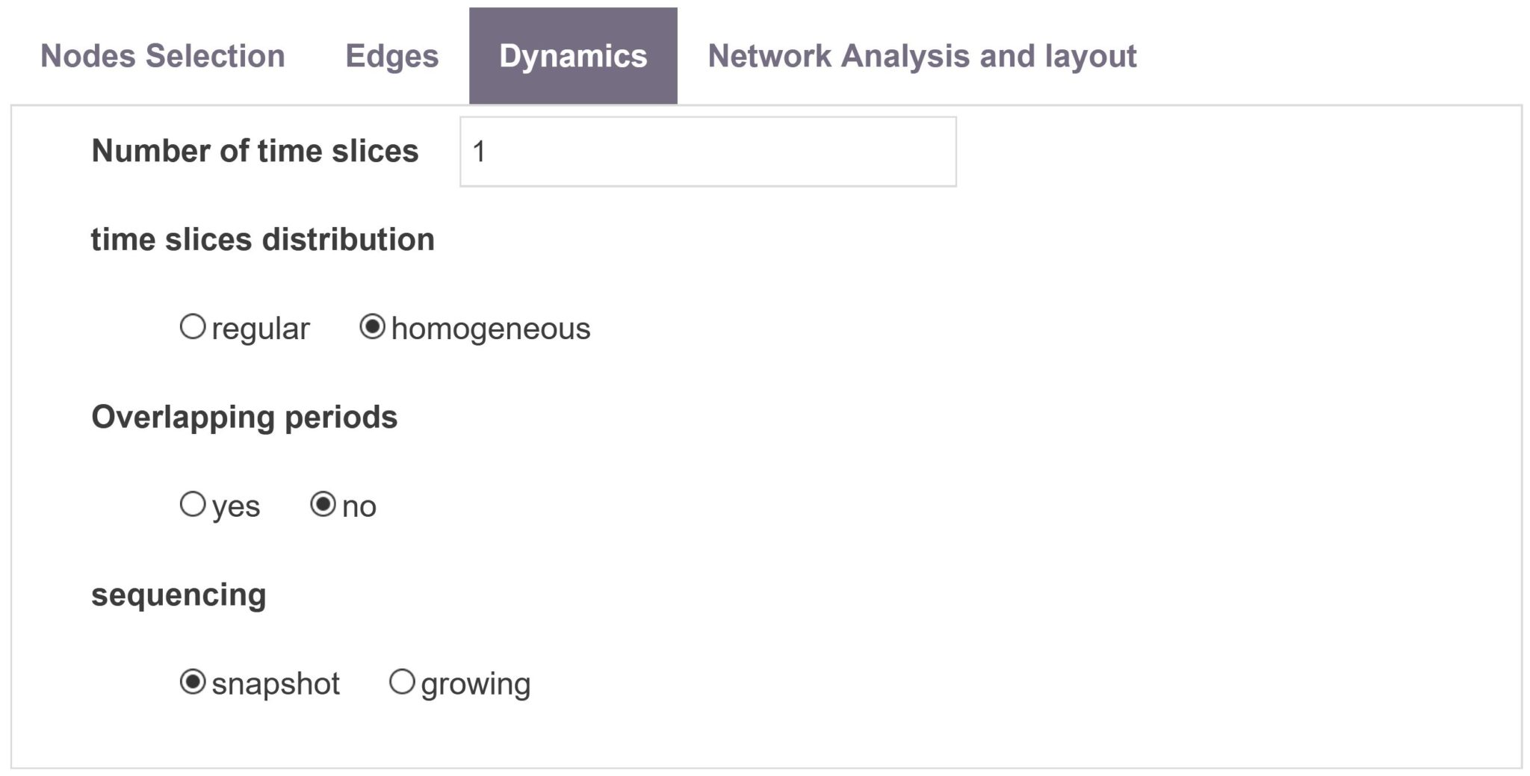
Task: Switch to the Nodes Selection tab
Action: tap(161, 56)
